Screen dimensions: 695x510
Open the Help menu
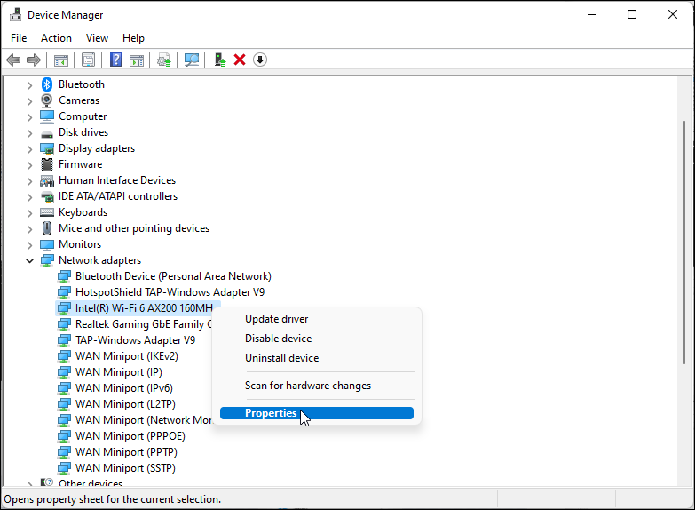click(x=133, y=38)
